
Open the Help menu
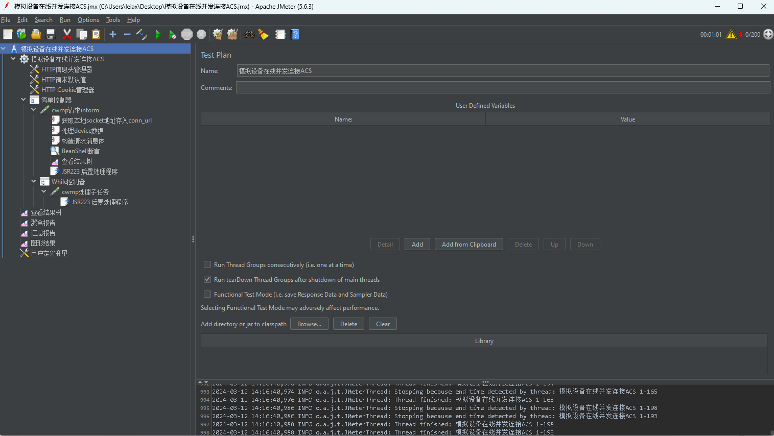click(x=133, y=20)
